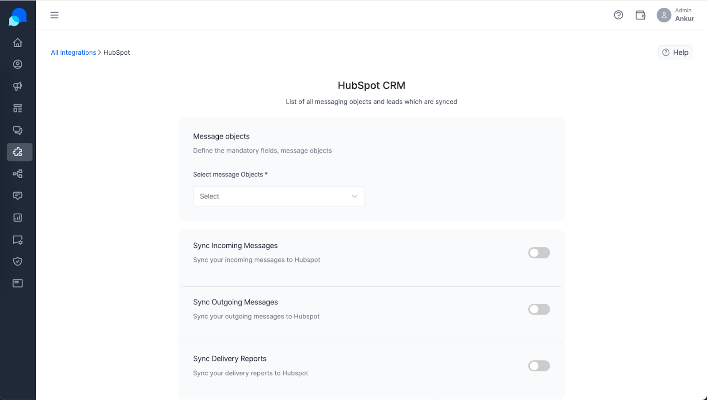Open the campaigns megaphone icon
Screen dimensions: 707x400
[x=18, y=86]
